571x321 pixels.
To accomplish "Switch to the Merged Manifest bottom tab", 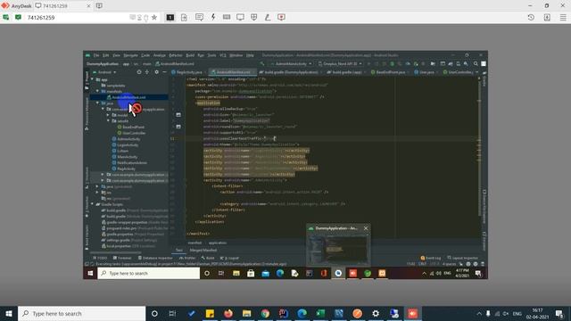I will 203,251.
